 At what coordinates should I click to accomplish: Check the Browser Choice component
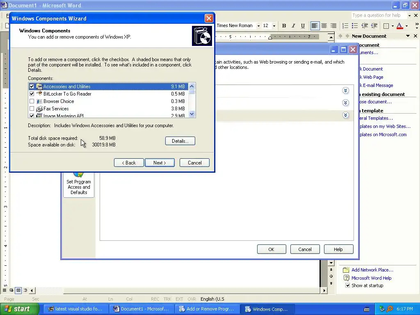pyautogui.click(x=32, y=101)
